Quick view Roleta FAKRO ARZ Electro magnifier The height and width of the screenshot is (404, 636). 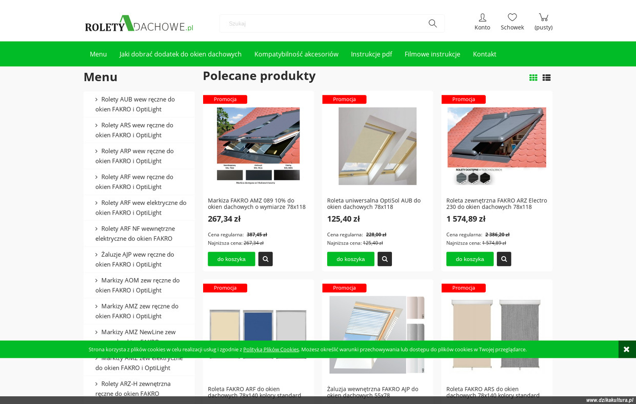coord(504,259)
